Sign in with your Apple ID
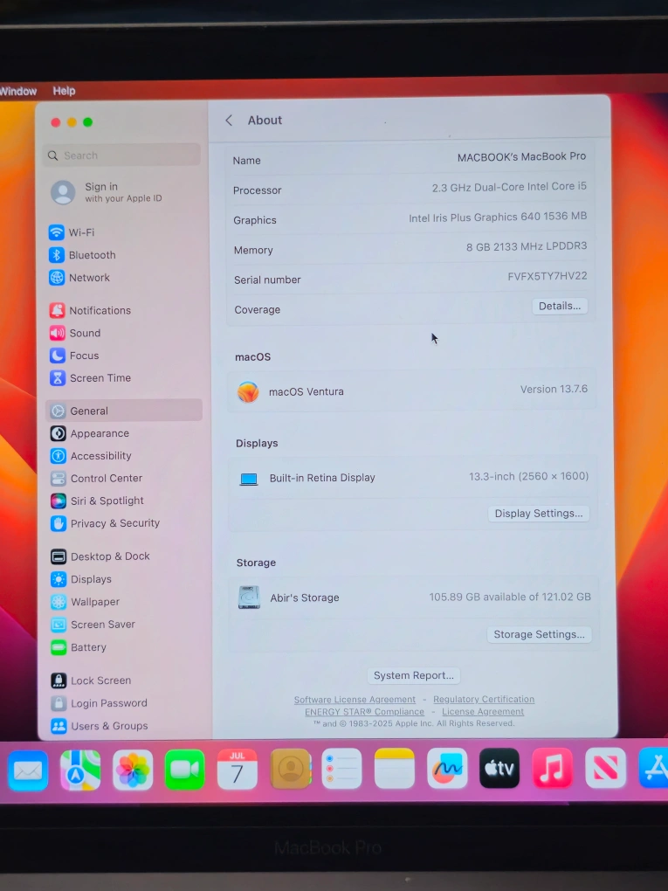This screenshot has width=668, height=891. pyautogui.click(x=107, y=192)
